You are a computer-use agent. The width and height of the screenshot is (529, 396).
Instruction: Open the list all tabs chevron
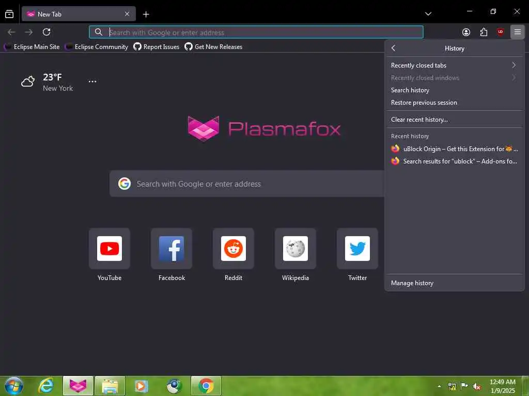[x=428, y=14]
